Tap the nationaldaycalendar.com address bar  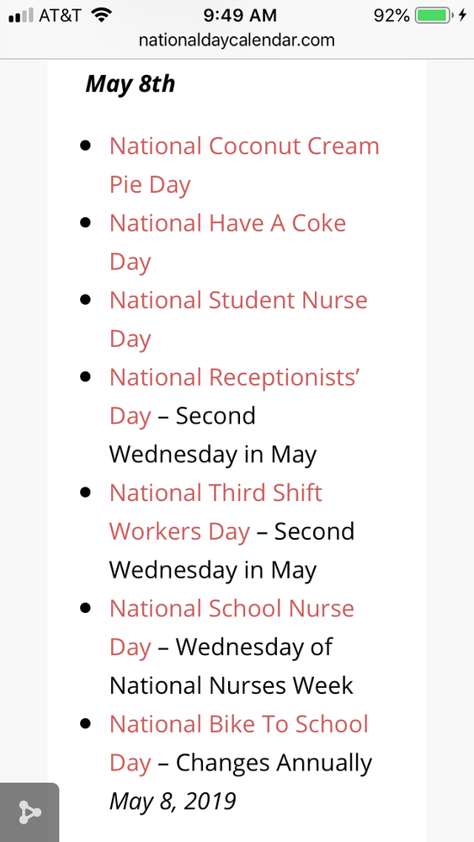237,40
